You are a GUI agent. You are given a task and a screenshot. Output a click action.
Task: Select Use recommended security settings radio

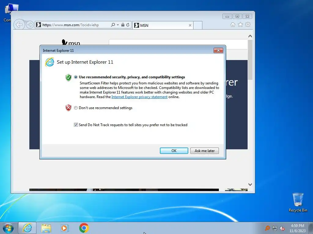click(76, 77)
